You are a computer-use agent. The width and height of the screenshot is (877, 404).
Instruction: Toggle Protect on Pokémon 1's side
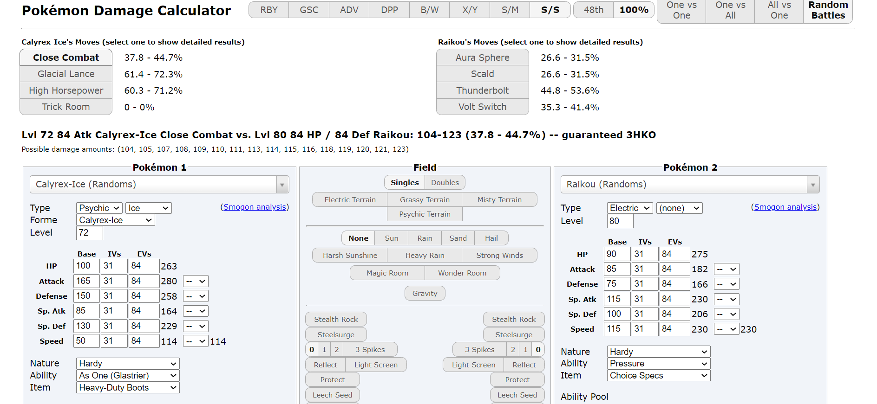(333, 379)
